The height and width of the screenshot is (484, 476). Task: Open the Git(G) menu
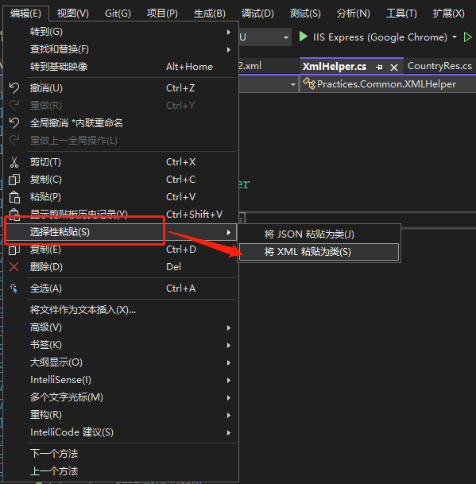(x=118, y=14)
